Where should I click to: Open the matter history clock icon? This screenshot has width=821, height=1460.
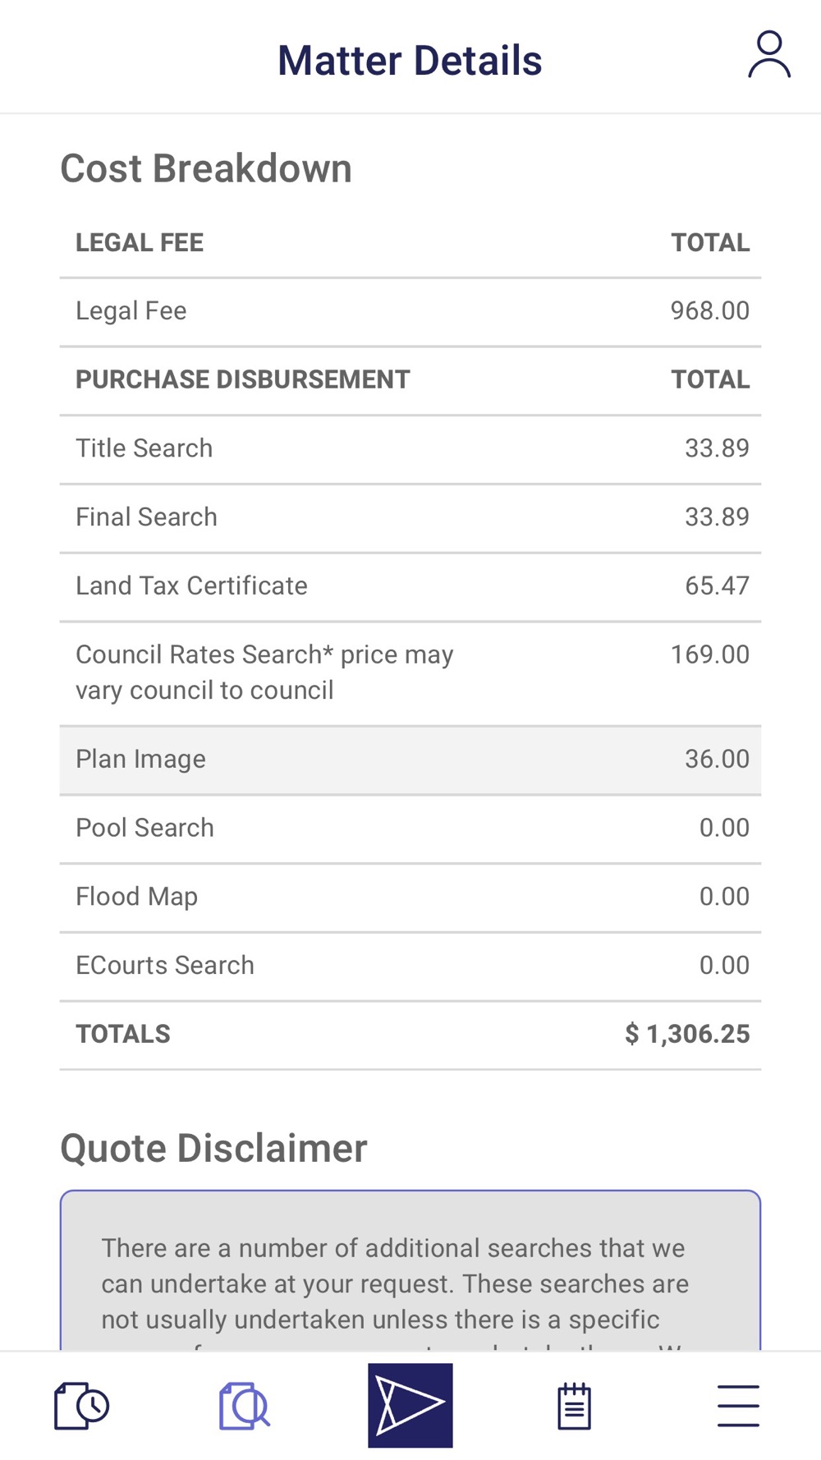[x=81, y=1406]
